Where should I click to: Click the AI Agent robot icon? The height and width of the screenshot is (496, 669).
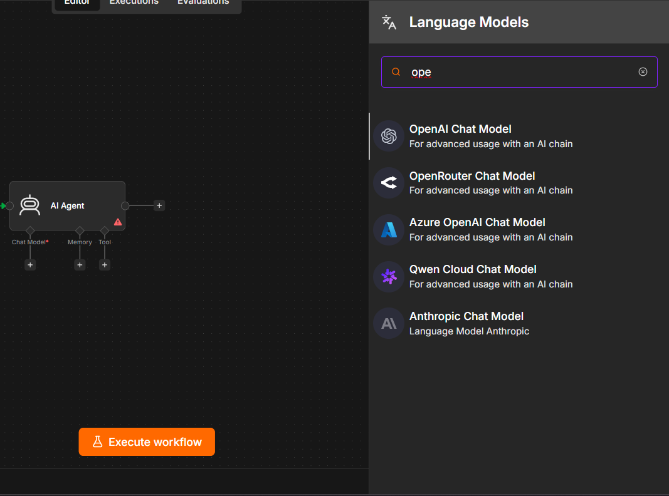(x=30, y=205)
